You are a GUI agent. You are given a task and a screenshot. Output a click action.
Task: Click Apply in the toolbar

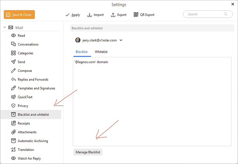pos(73,15)
